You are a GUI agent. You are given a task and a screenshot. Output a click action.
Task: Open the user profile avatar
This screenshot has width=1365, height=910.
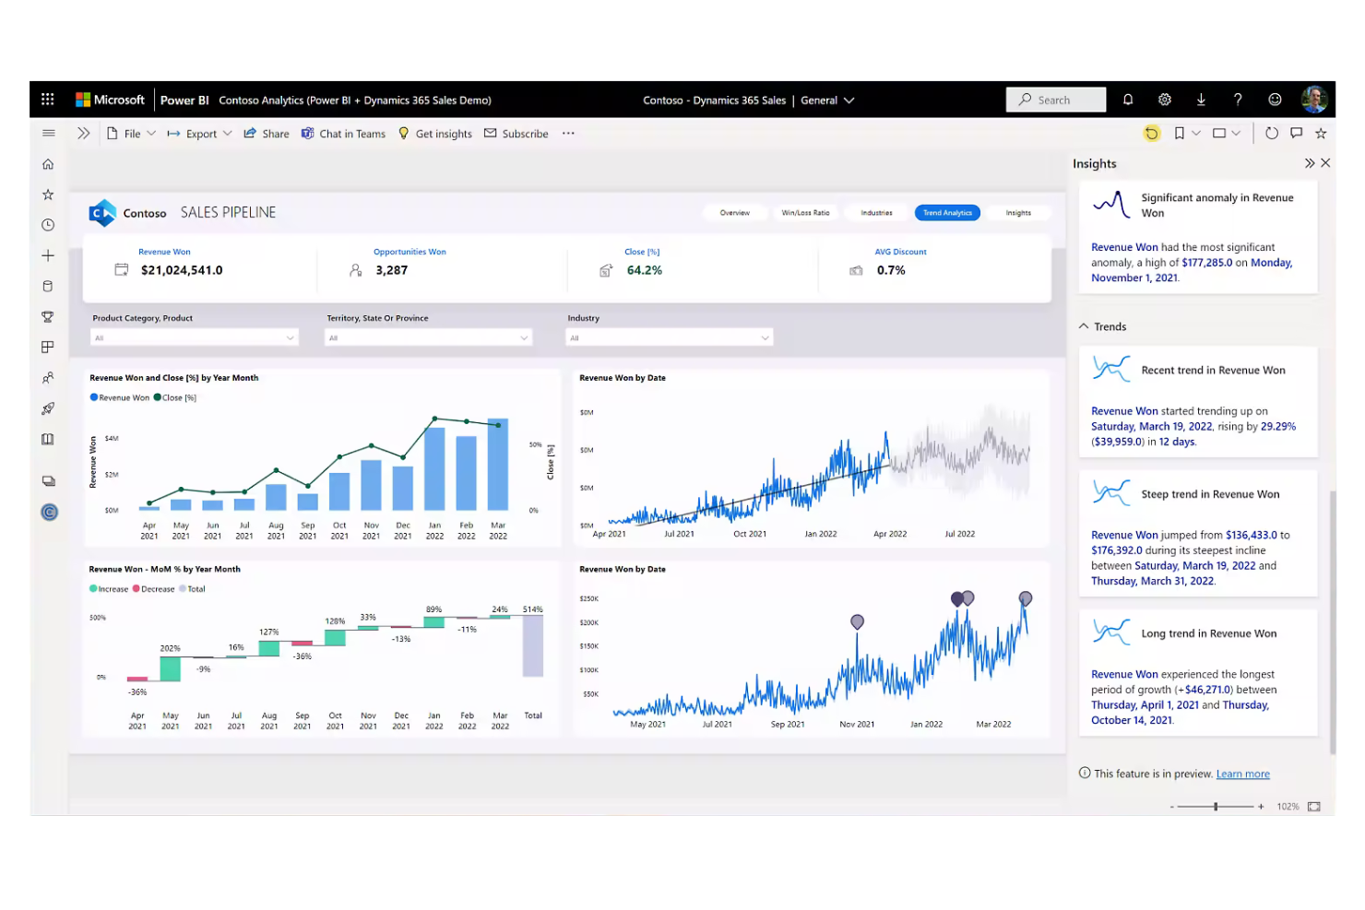[x=1314, y=100]
